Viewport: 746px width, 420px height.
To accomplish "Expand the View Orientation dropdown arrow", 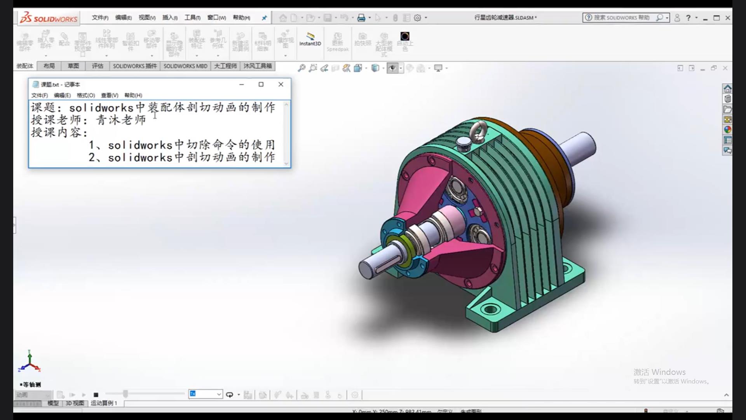I will (366, 68).
